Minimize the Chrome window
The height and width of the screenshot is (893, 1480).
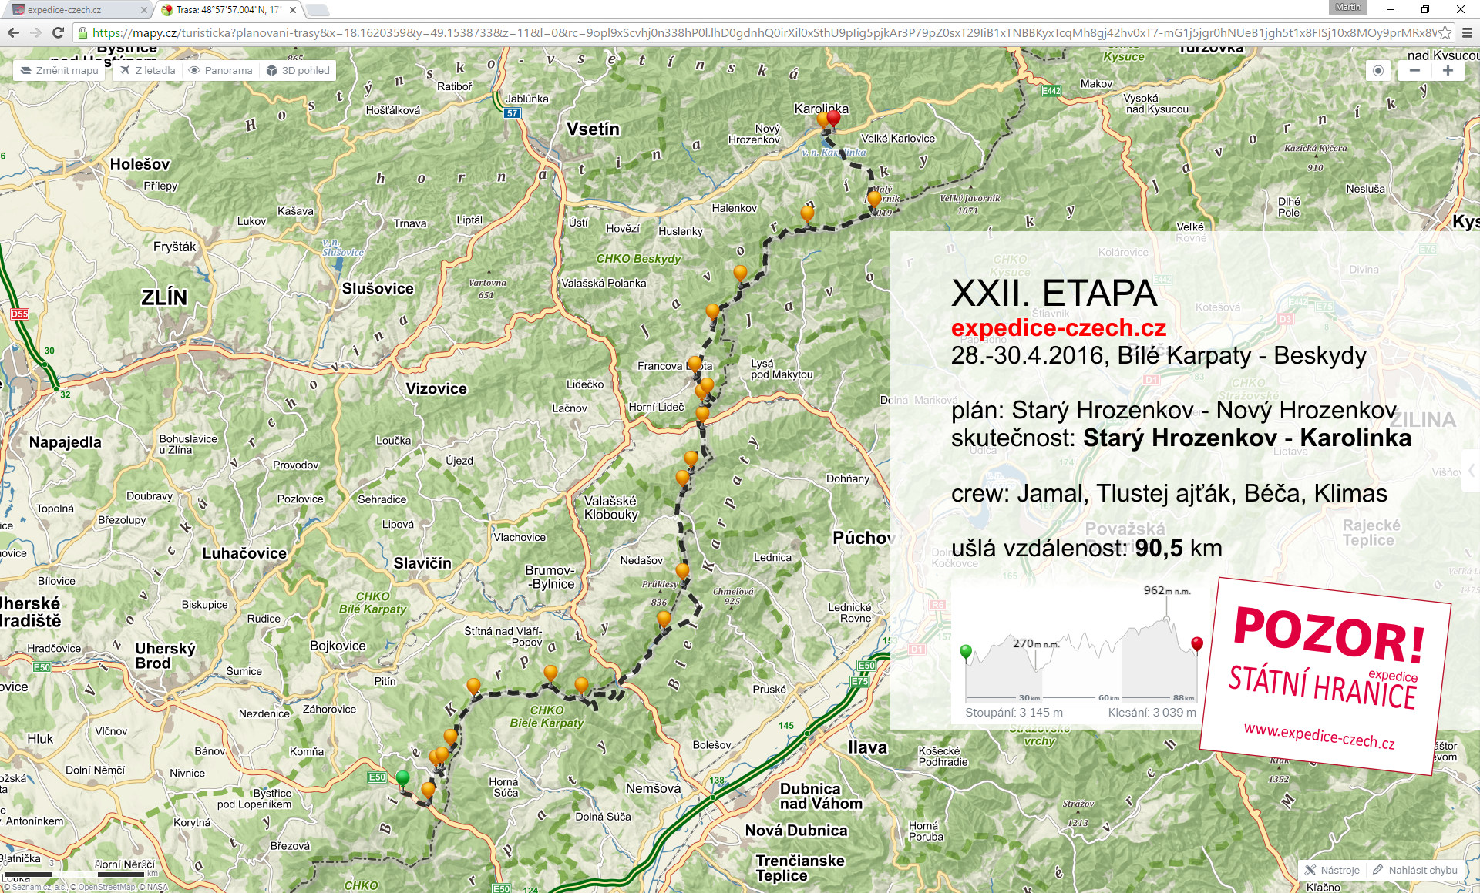click(1390, 9)
